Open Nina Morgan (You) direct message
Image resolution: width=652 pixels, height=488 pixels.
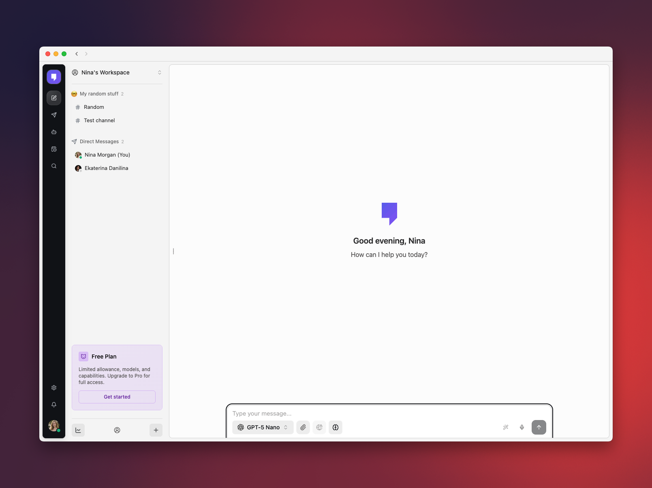[117, 155]
